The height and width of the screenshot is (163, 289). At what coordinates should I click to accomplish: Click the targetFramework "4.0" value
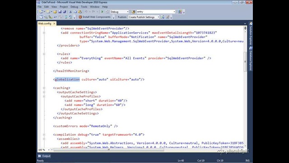(x=138, y=135)
